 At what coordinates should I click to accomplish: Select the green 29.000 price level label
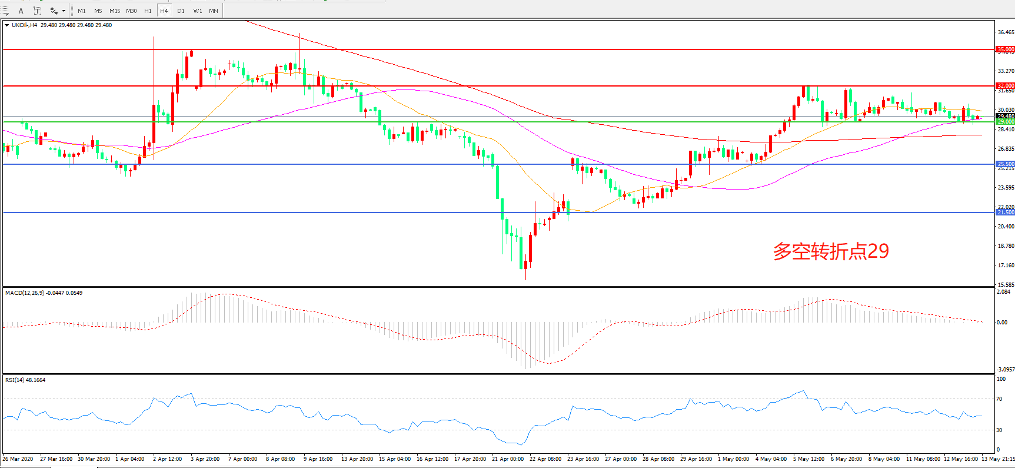pyautogui.click(x=1005, y=122)
